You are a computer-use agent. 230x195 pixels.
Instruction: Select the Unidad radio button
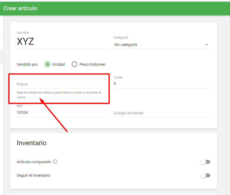pos(47,64)
